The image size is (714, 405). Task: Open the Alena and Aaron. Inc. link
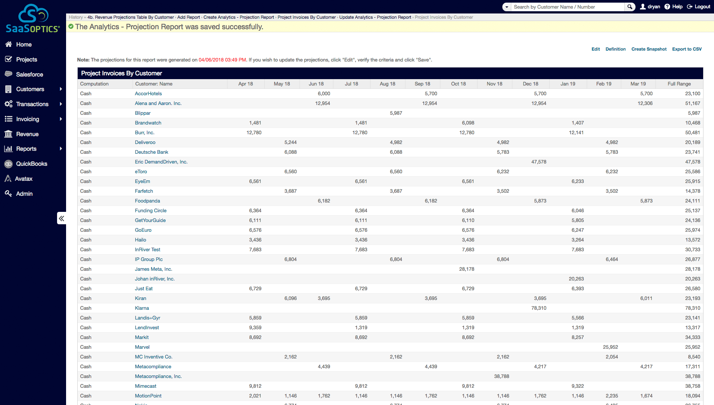(158, 103)
